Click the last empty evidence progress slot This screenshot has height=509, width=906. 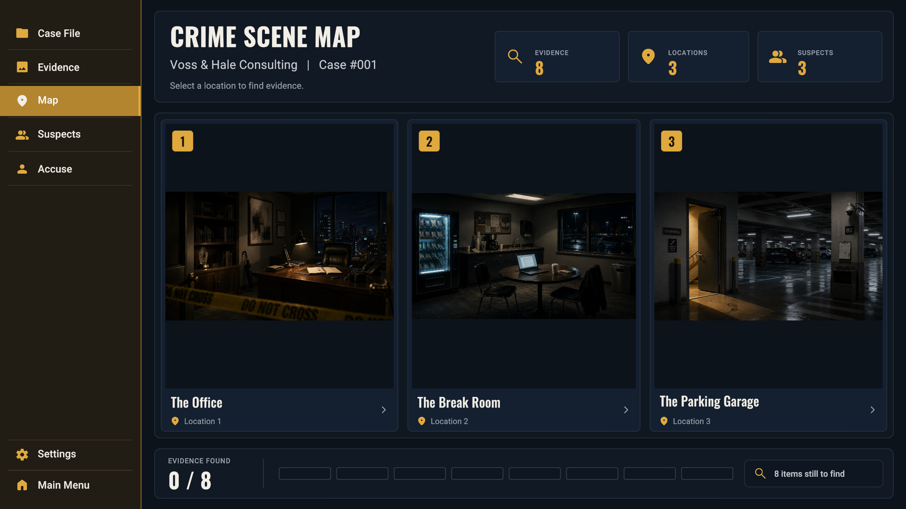[707, 473]
